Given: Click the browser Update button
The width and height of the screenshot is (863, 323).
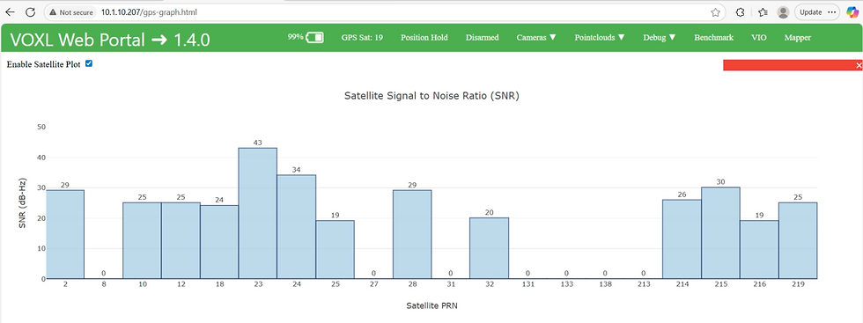Looking at the screenshot, I should coord(817,12).
